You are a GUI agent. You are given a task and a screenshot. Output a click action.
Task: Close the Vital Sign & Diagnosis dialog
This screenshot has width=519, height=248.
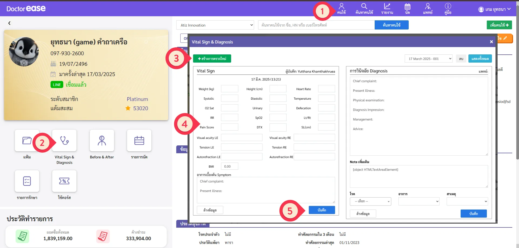491,42
